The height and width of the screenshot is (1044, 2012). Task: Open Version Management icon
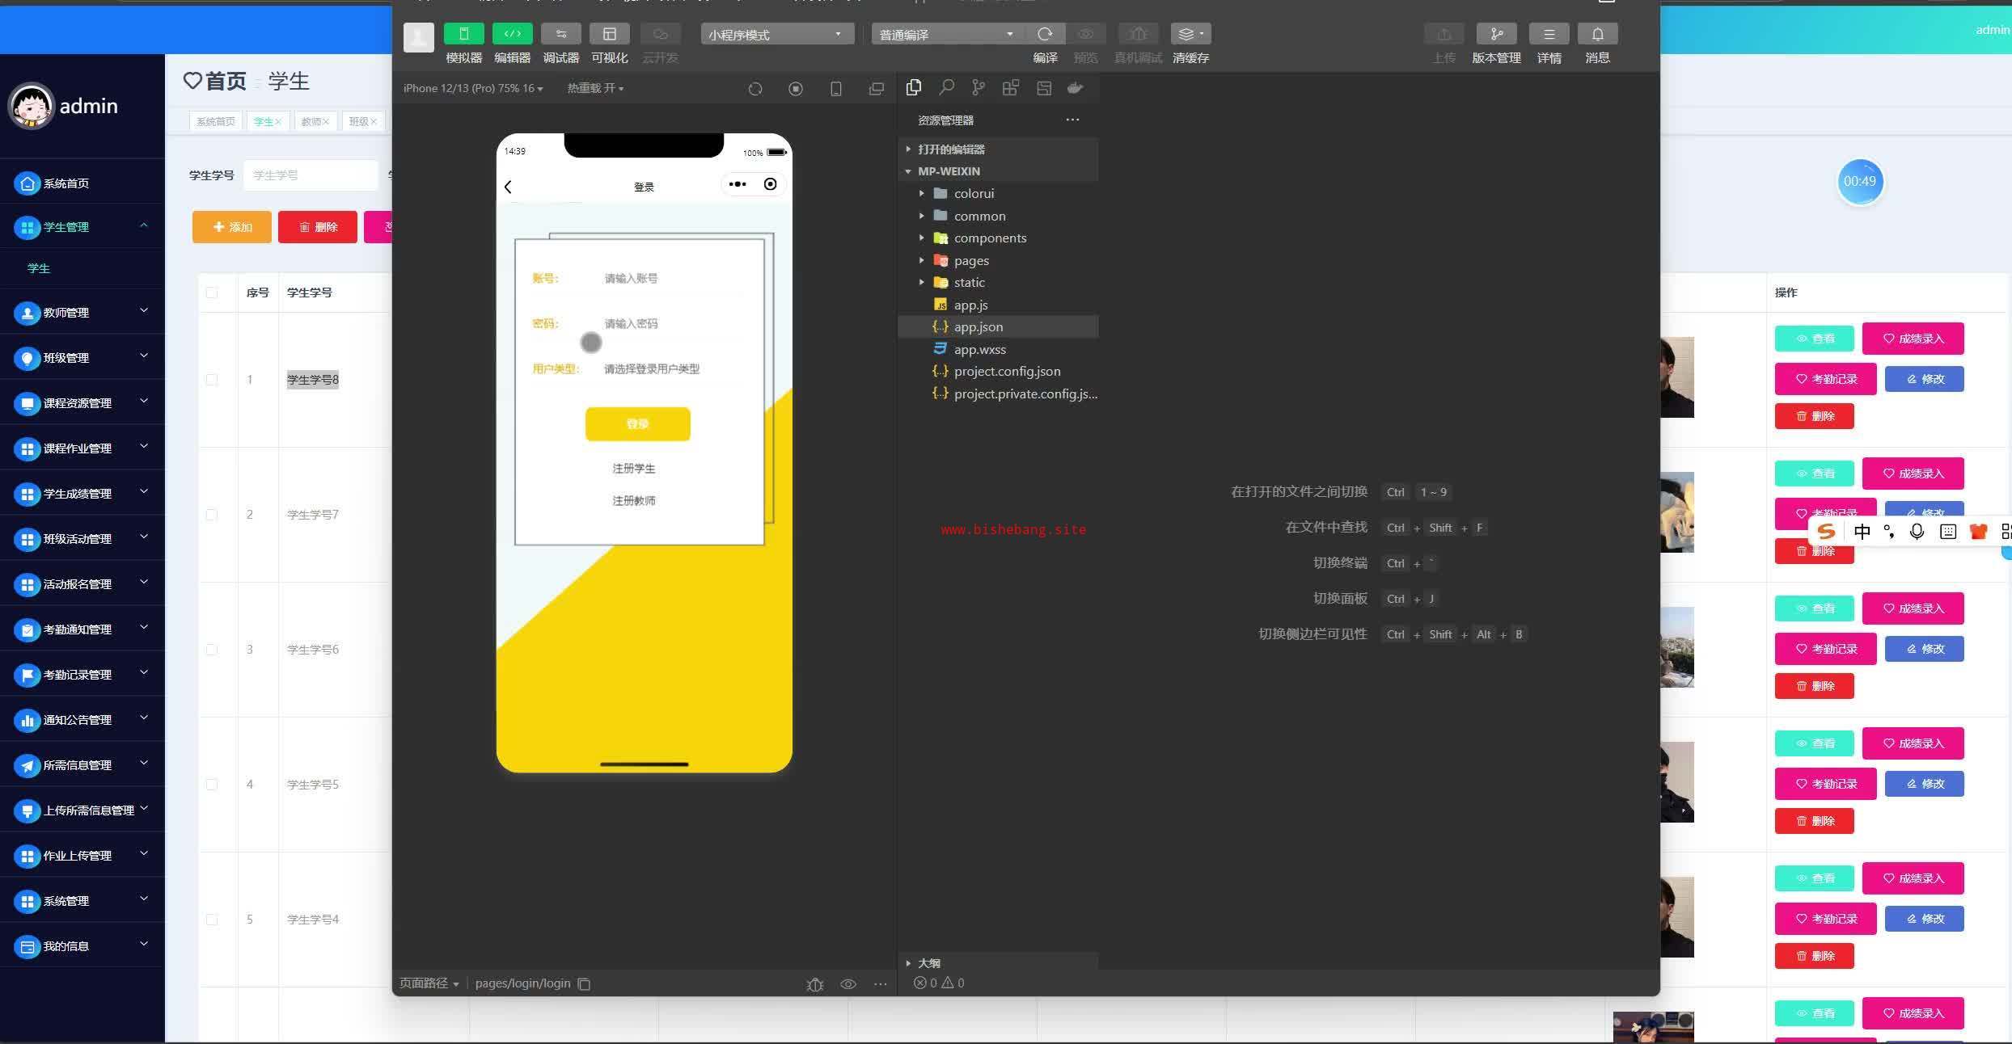[1496, 34]
